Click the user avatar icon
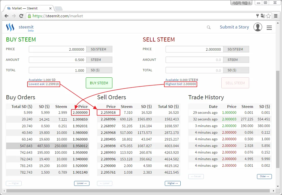This screenshot has width=282, height=195. 258,27
